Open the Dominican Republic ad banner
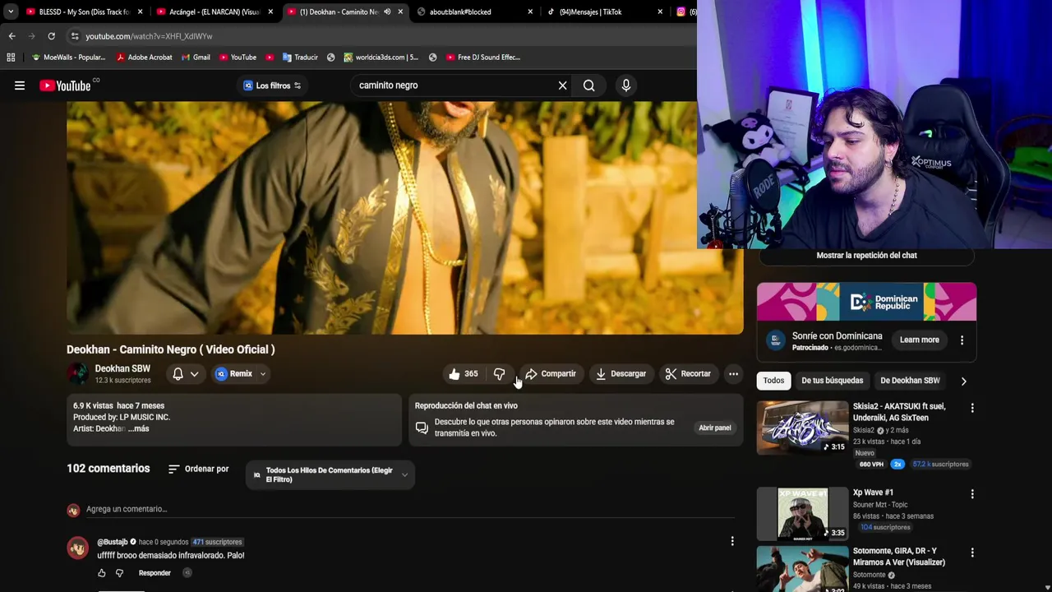This screenshot has width=1052, height=592. 866,302
